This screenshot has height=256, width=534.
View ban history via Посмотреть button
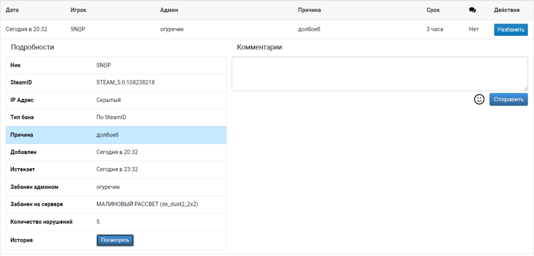(x=115, y=240)
